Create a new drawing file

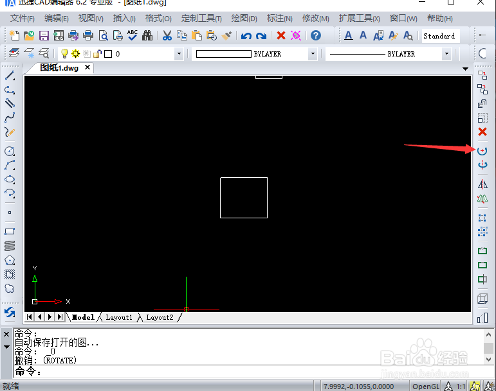(14, 35)
